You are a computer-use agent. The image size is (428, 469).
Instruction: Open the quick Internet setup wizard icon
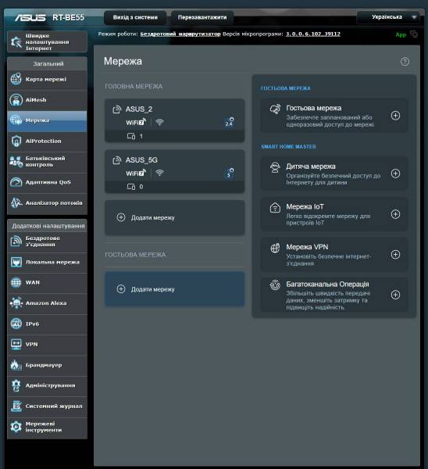(16, 42)
